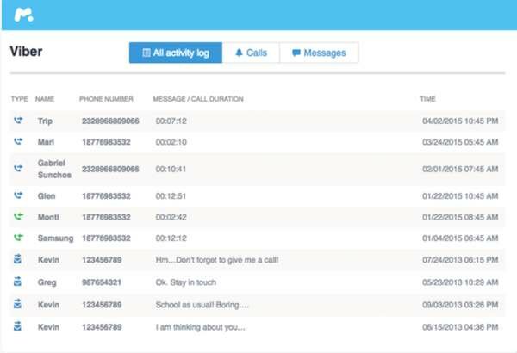Click timestamp 09/03/2013 03:26 PM
The width and height of the screenshot is (517, 353).
460,305
